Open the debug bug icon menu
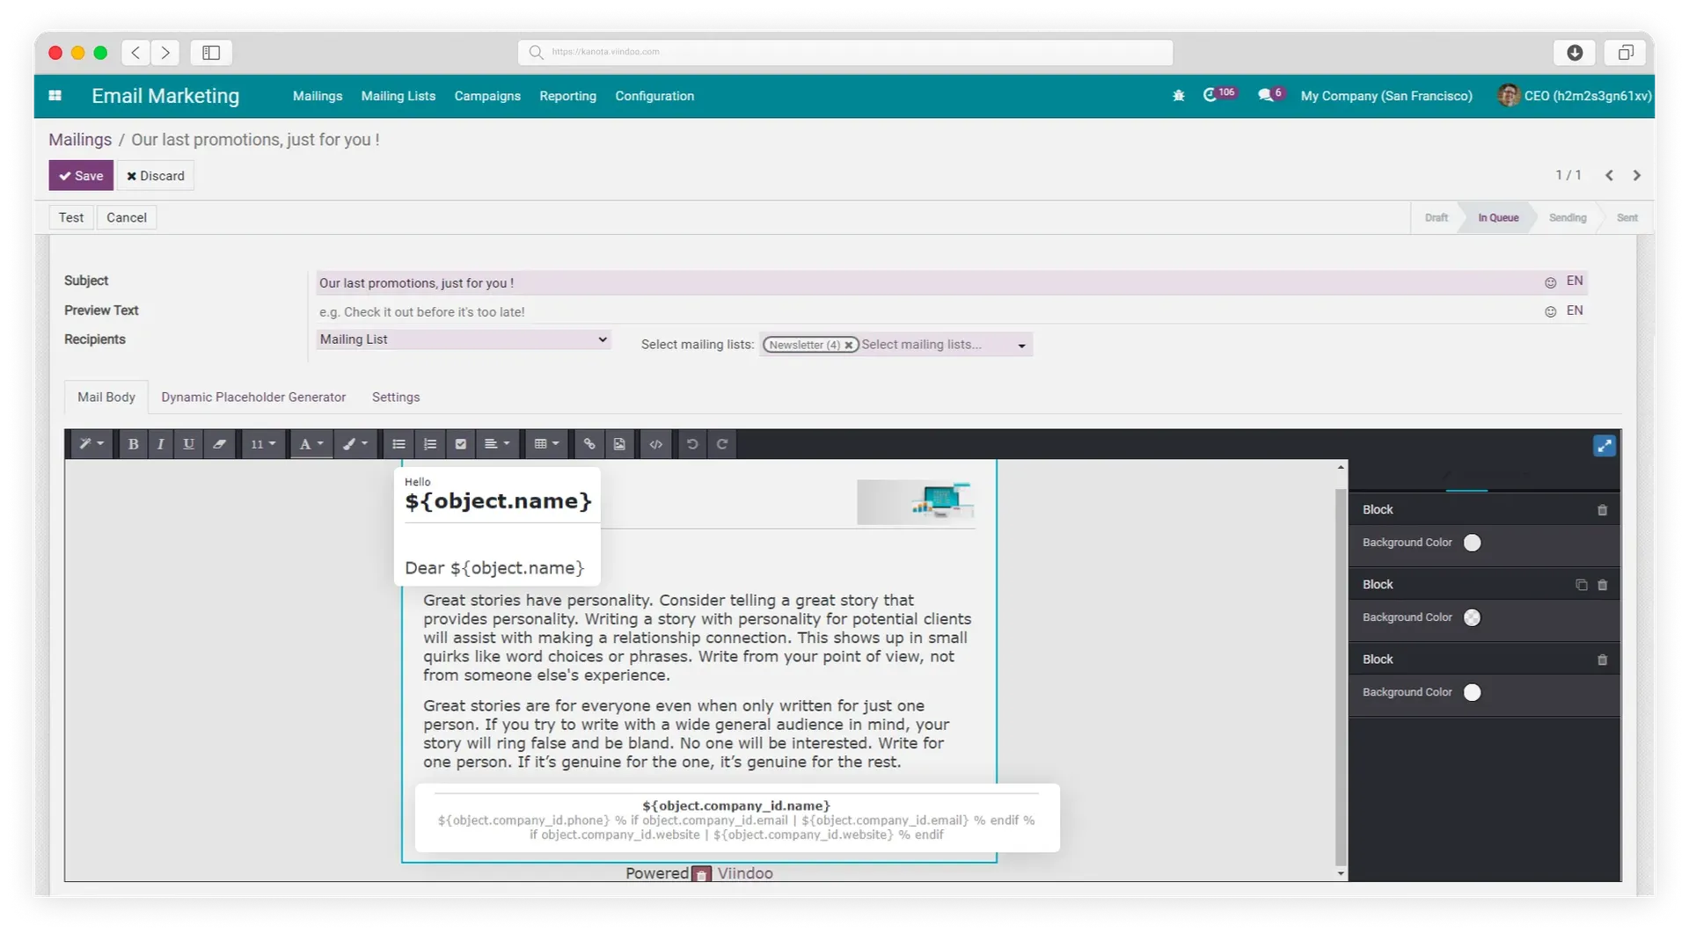1689x934 pixels. pyautogui.click(x=1178, y=96)
